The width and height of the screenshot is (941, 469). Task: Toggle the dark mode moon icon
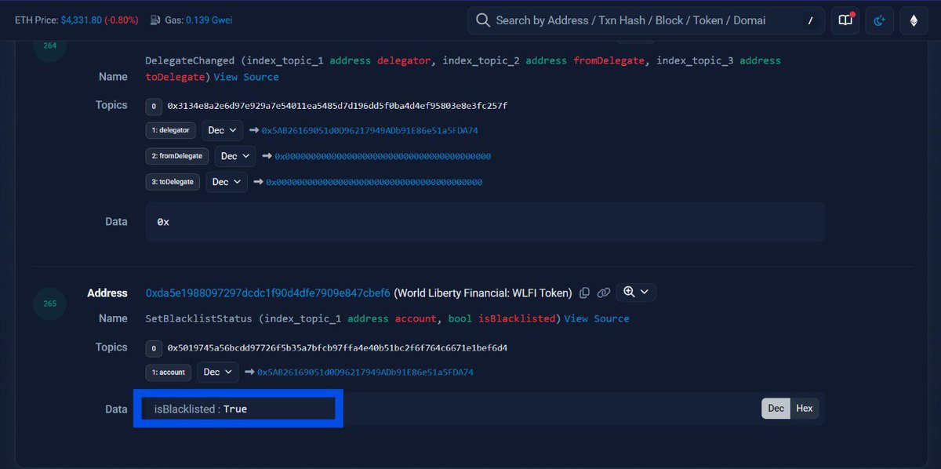879,20
